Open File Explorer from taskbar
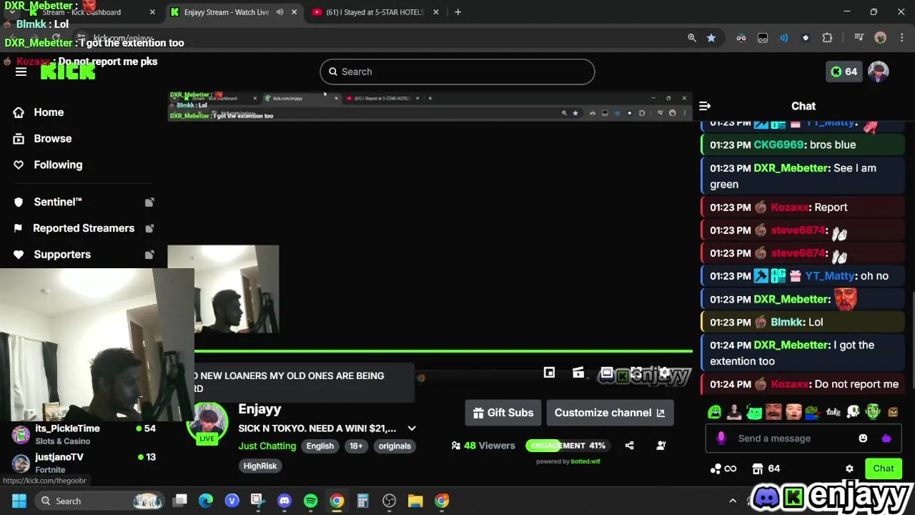Image resolution: width=915 pixels, height=515 pixels. [x=415, y=501]
